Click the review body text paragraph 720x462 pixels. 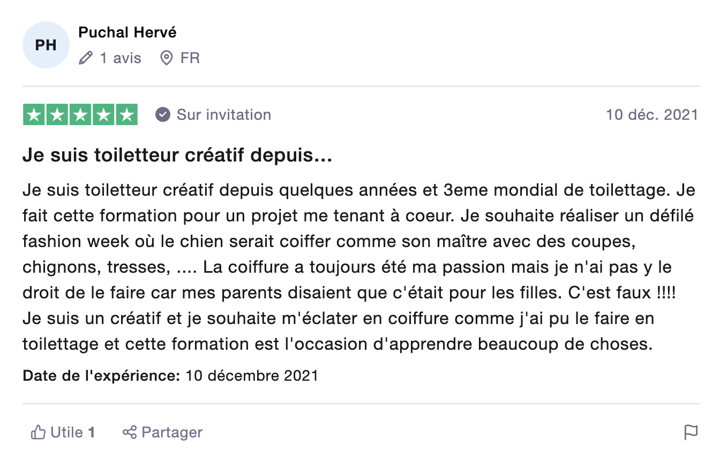359,267
